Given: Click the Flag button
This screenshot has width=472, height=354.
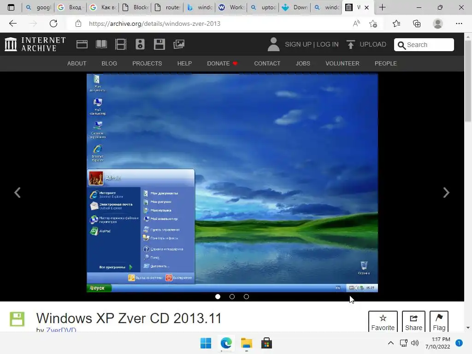Looking at the screenshot, I should coord(439,322).
